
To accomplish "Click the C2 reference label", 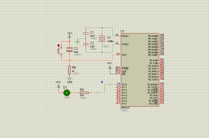I will 92,43.
